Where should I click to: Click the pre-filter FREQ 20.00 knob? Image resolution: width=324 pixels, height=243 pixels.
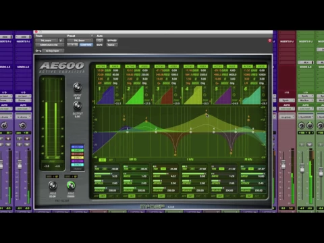pos(53,186)
